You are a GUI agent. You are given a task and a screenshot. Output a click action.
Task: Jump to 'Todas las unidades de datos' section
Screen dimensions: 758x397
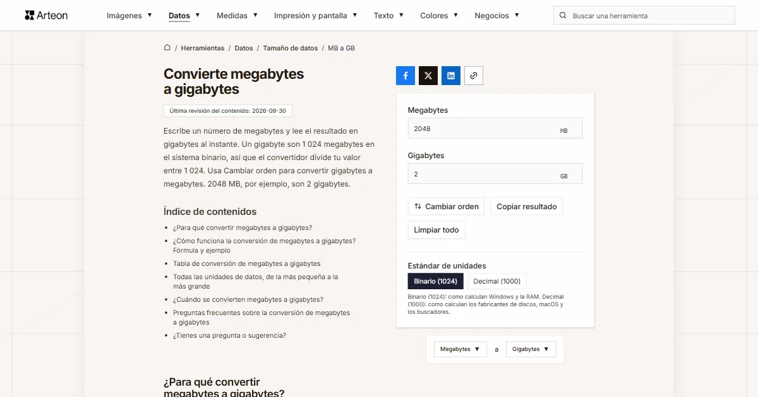click(x=256, y=282)
